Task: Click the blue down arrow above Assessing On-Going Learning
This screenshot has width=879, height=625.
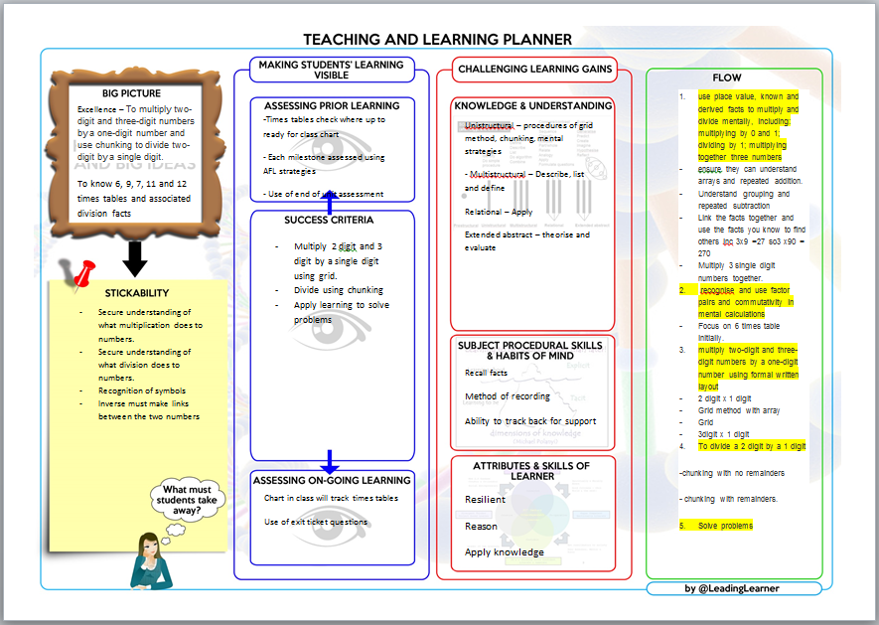Action: [330, 459]
